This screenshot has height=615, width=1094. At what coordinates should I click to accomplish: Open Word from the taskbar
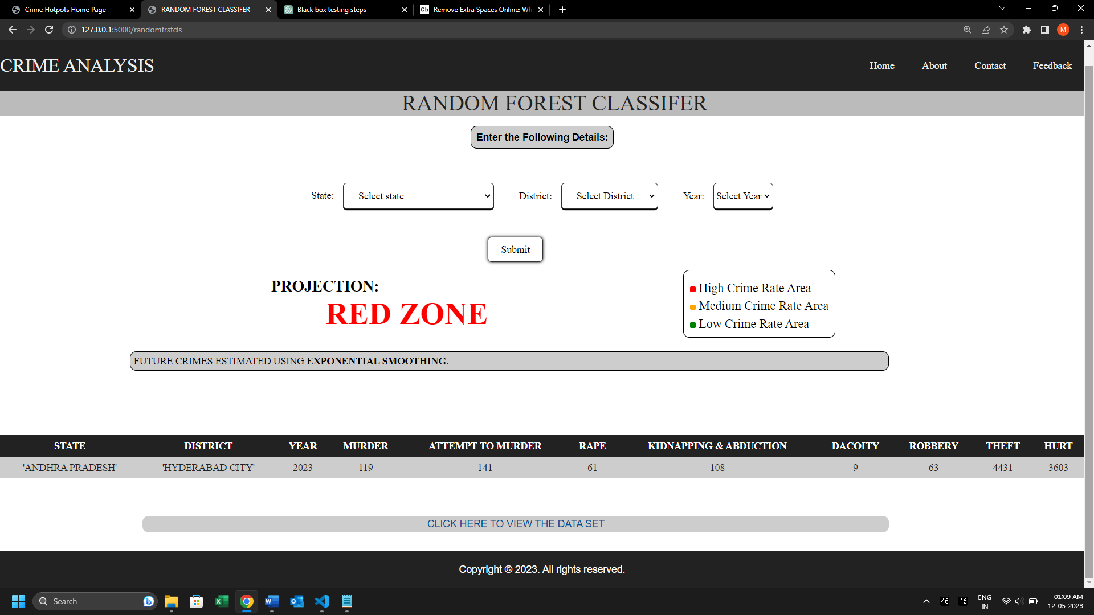[272, 601]
